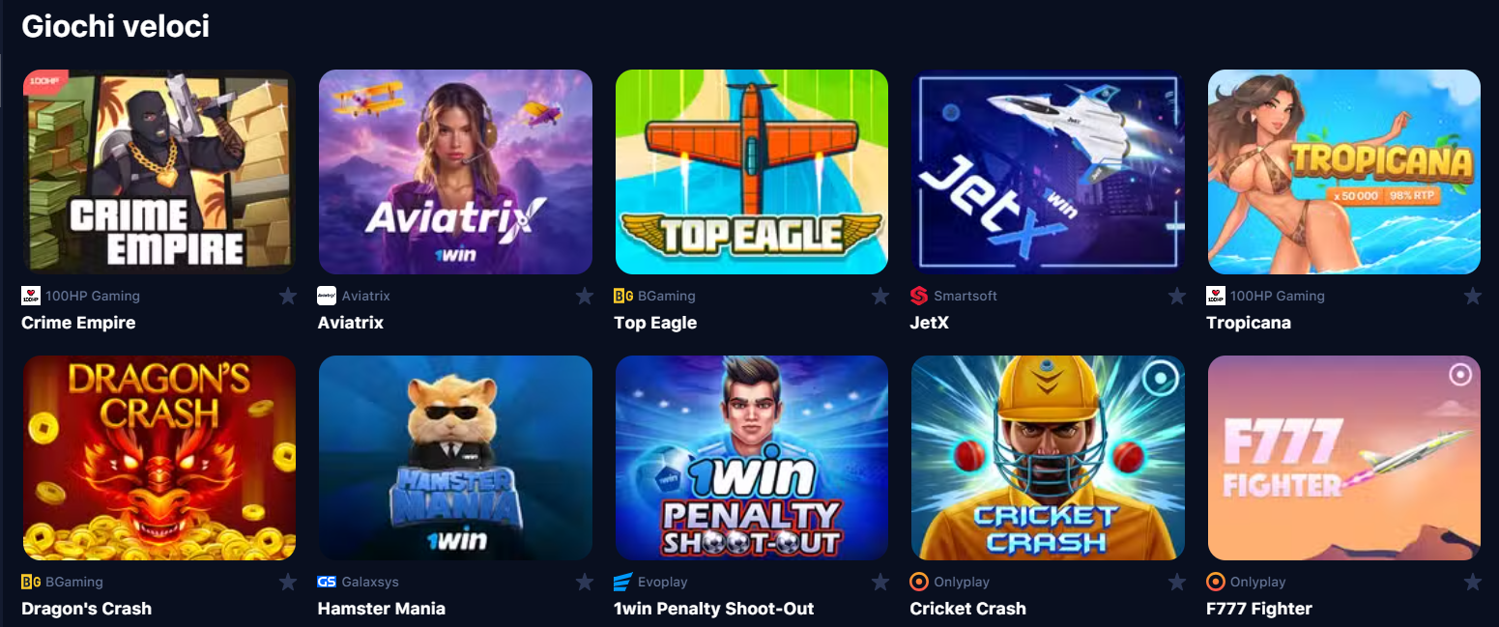1499x627 pixels.
Task: Click the Dragon's Crash title text
Action: point(87,609)
